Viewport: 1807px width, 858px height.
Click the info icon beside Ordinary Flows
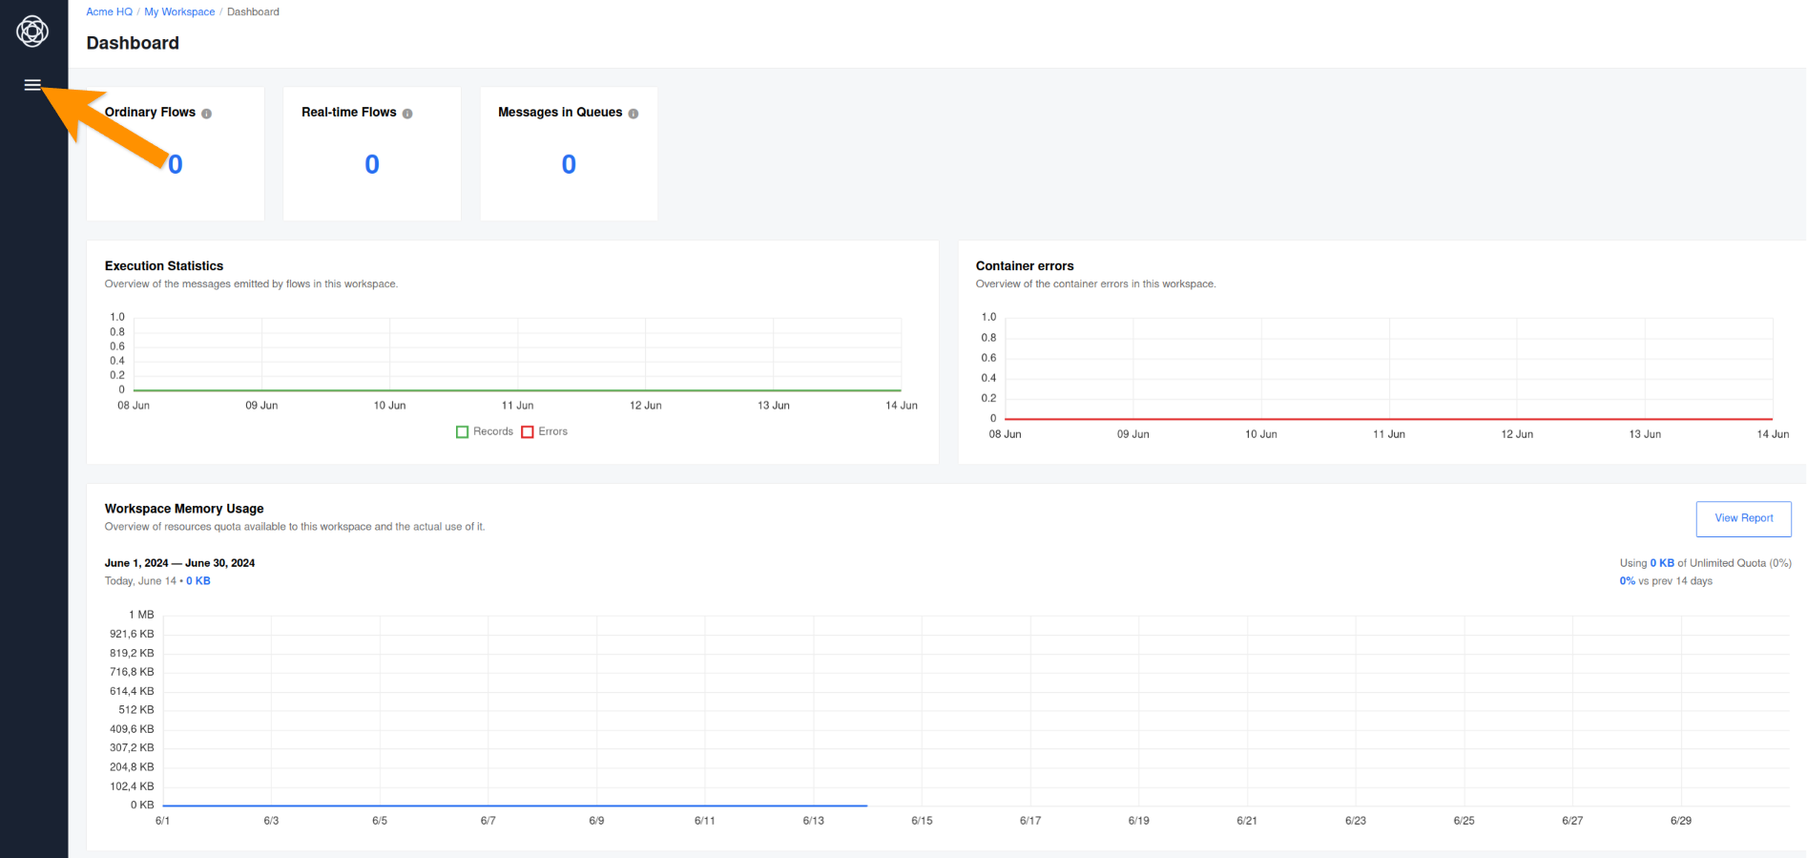pyautogui.click(x=207, y=114)
